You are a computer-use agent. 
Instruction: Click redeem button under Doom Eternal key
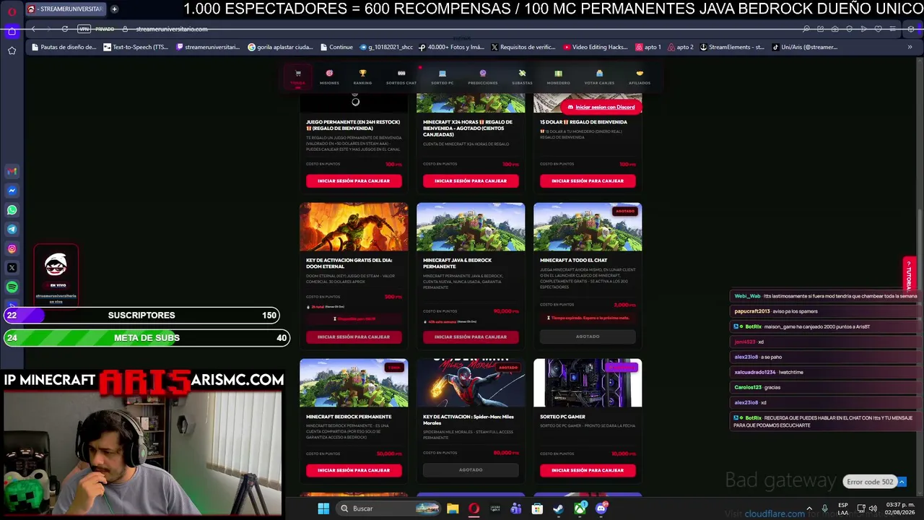coord(354,337)
